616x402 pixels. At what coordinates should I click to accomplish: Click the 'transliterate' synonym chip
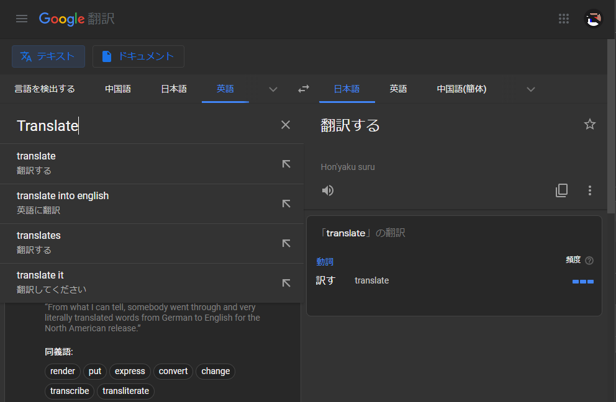pos(125,391)
